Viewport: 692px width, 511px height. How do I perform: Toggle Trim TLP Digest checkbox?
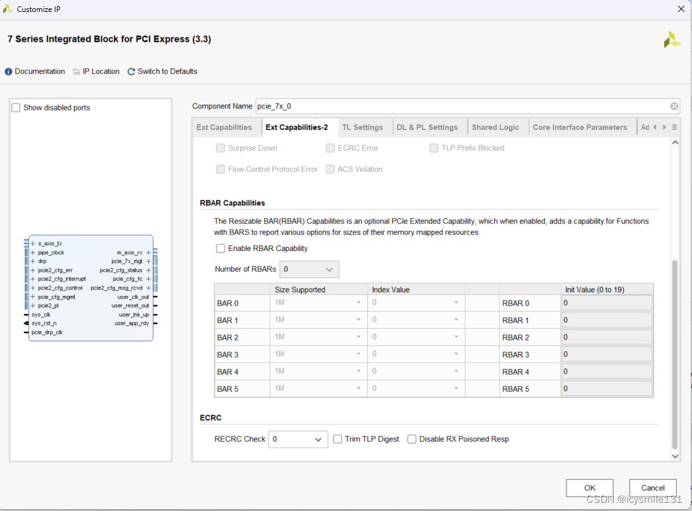coord(337,439)
